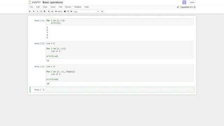This screenshot has width=224, height=126.
Task: Click the save and checkpoint icon
Action: (x=30, y=12)
